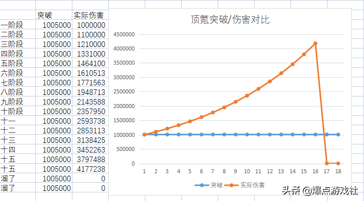
Task: Click the orange data point above 10
Action: pos(247,95)
